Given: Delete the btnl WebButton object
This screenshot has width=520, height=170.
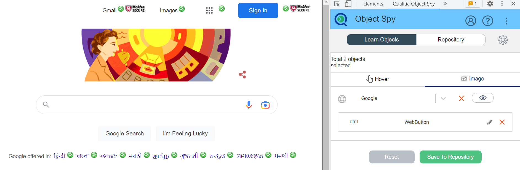Looking at the screenshot, I should (x=502, y=122).
